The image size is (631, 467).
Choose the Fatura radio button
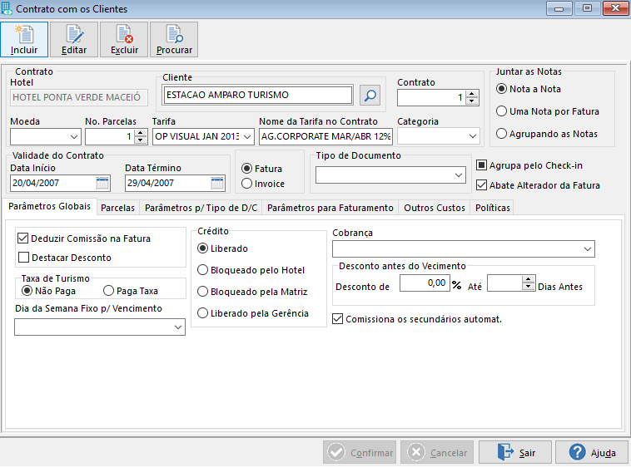click(x=262, y=169)
